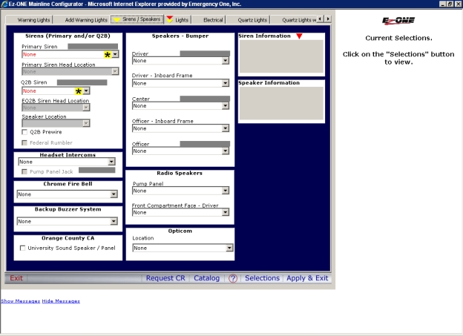Click the red triangle beside Siren Information

(299, 36)
